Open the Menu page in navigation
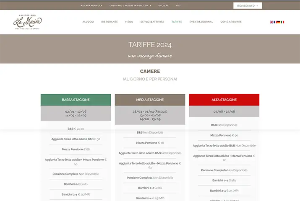Image resolution: width=300 pixels, height=201 pixels. (129, 22)
